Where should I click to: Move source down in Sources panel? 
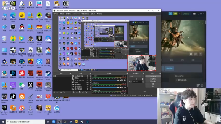click(x=86, y=92)
